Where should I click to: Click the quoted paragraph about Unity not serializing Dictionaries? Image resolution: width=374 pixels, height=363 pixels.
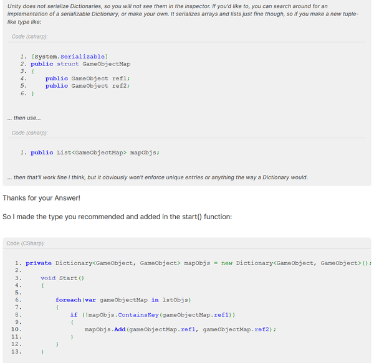pyautogui.click(x=183, y=14)
